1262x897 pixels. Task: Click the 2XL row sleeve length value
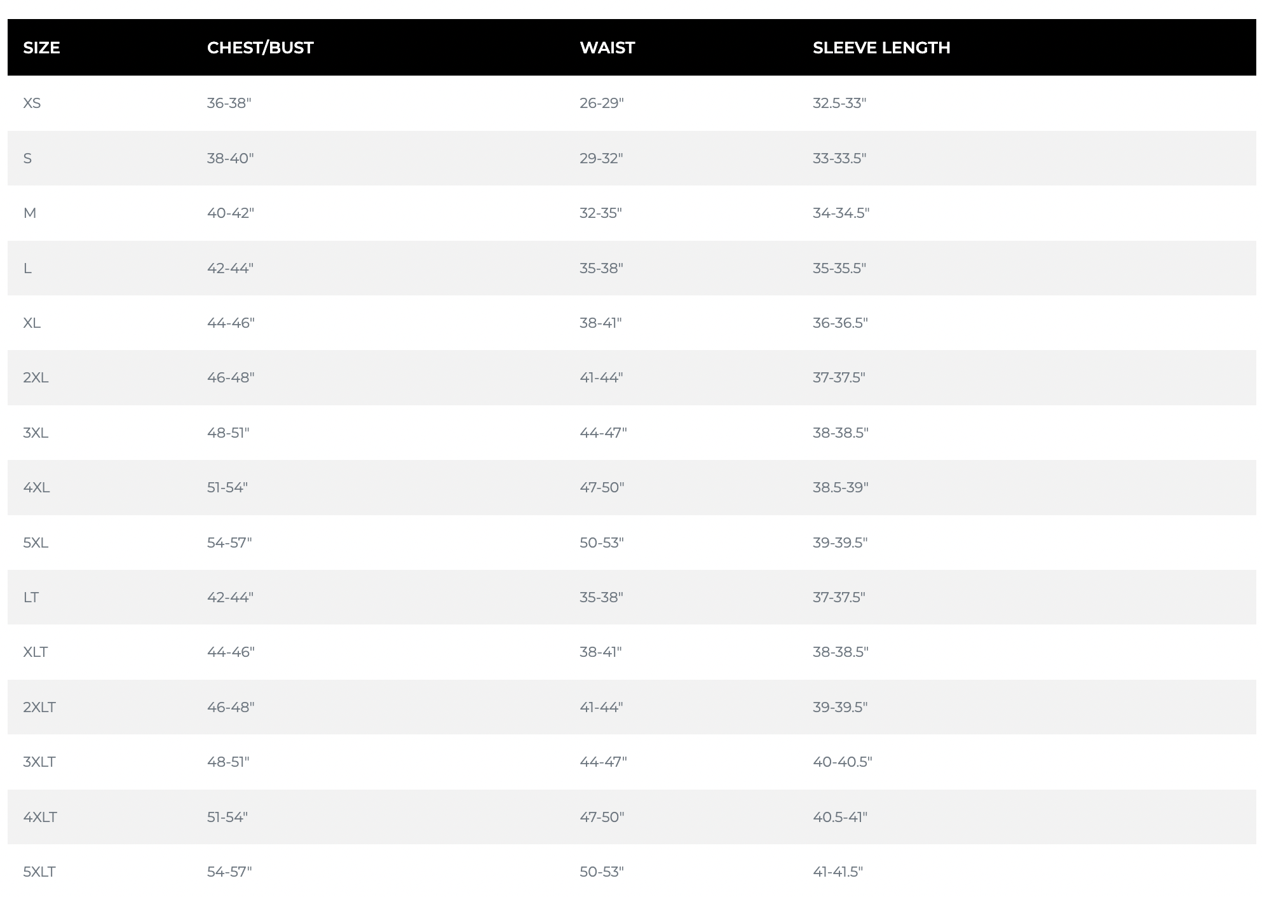coord(839,377)
